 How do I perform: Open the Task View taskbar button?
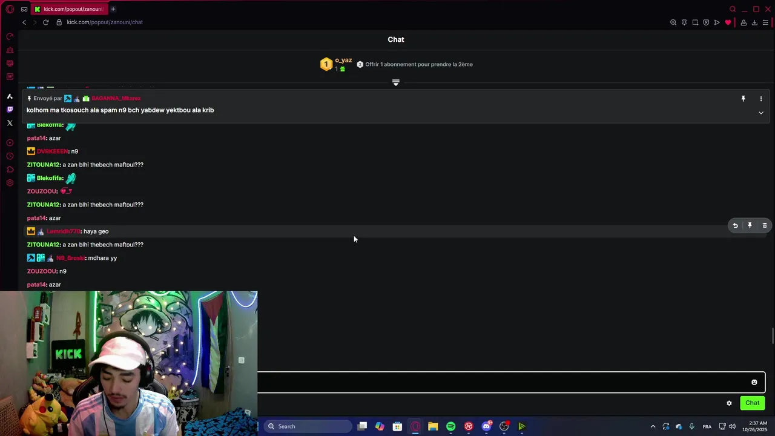(x=362, y=426)
